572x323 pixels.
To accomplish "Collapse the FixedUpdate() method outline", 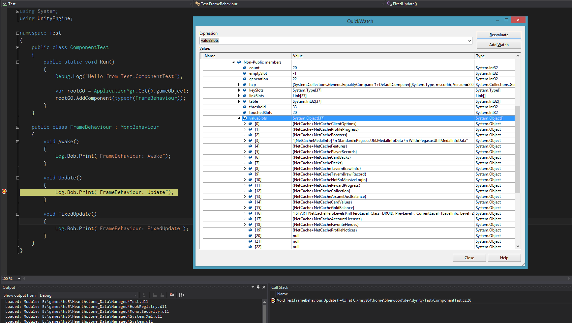I will (17, 214).
